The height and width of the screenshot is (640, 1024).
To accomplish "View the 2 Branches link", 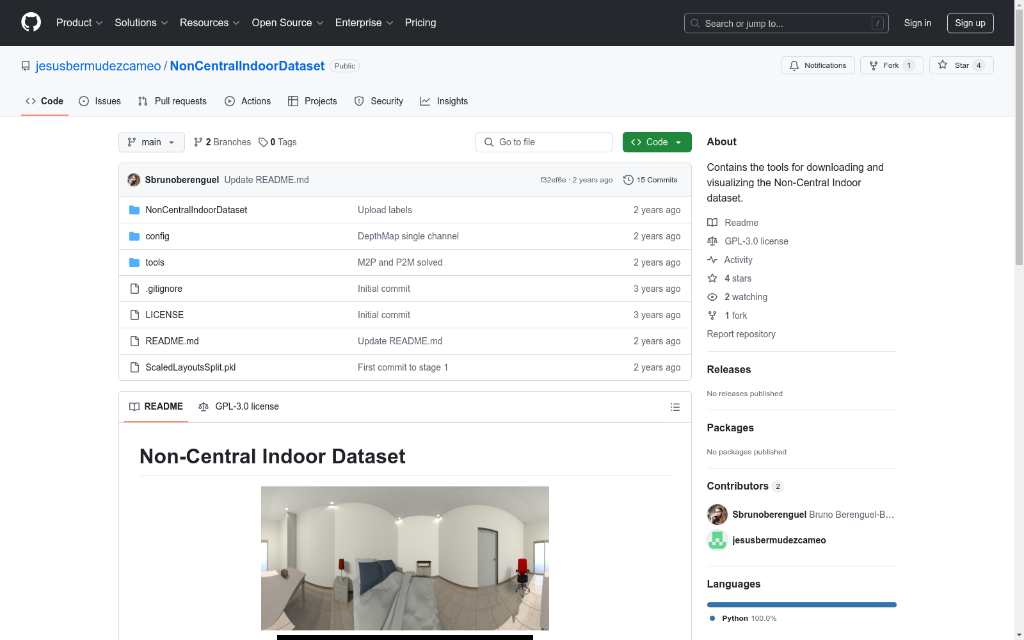I will pos(223,142).
